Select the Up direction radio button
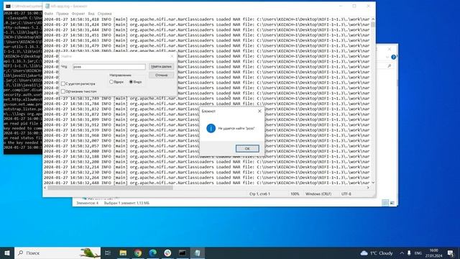The image size is (460, 259). coord(111,82)
